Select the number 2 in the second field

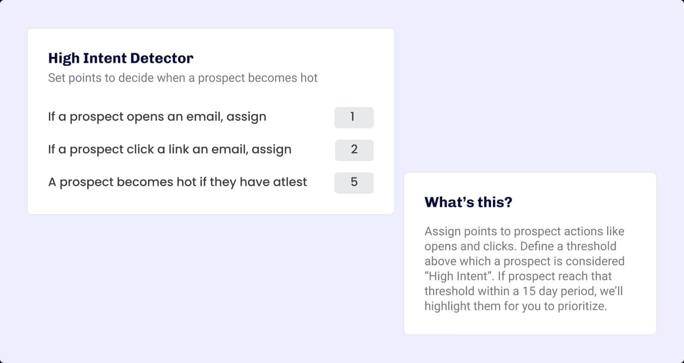pos(354,150)
